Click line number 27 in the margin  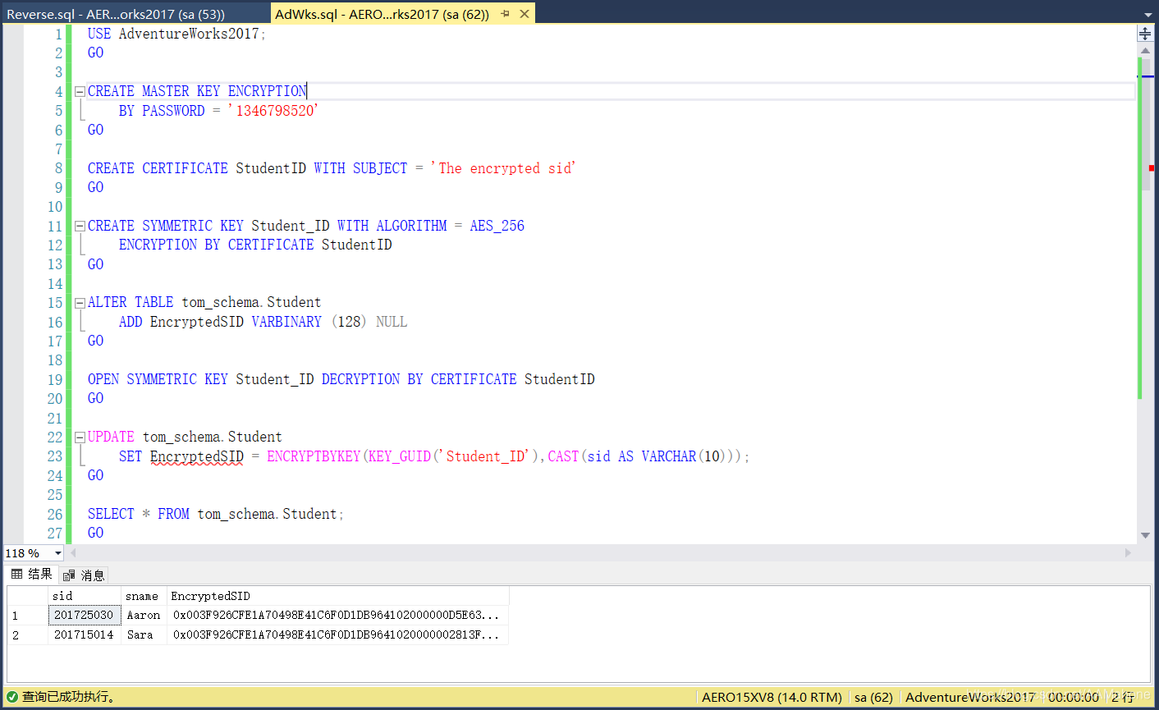coord(55,533)
